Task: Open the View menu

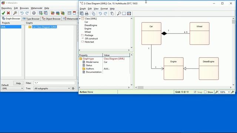Action: [x=96, y=9]
